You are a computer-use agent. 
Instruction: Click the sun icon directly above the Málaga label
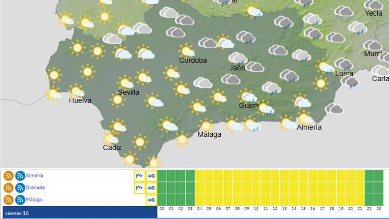pyautogui.click(x=206, y=126)
